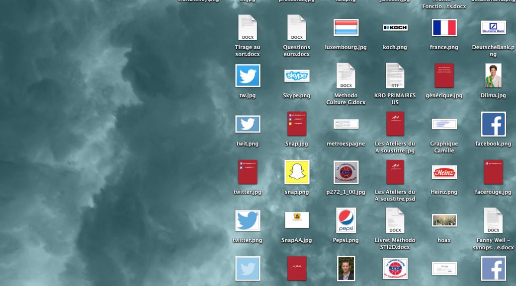
Task: Click the Livret Méthodo STI2D.docx document
Action: point(395,220)
